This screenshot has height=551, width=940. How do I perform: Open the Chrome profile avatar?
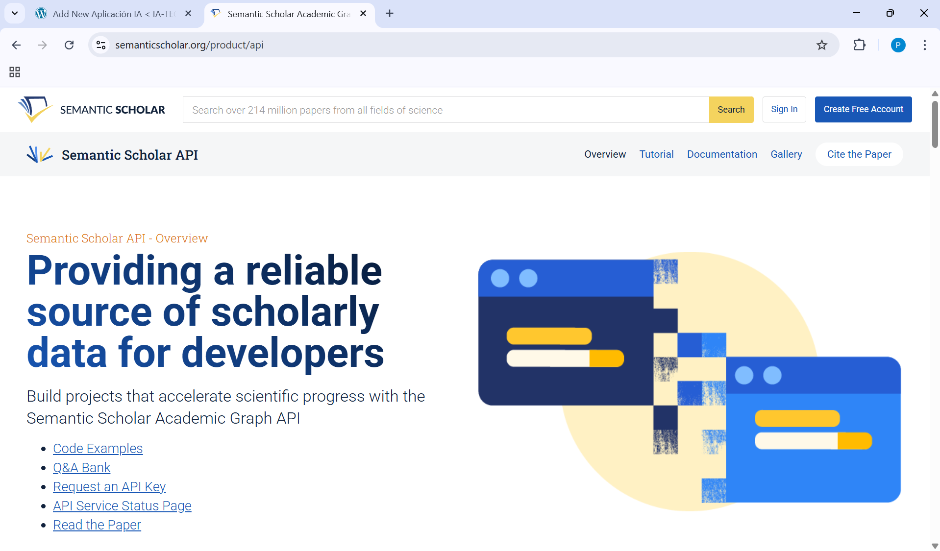pyautogui.click(x=898, y=45)
